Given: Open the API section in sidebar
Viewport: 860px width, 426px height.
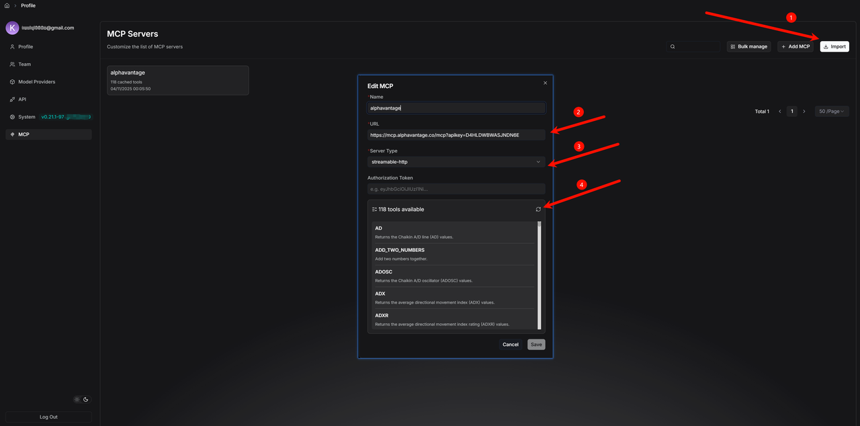Looking at the screenshot, I should [x=21, y=99].
